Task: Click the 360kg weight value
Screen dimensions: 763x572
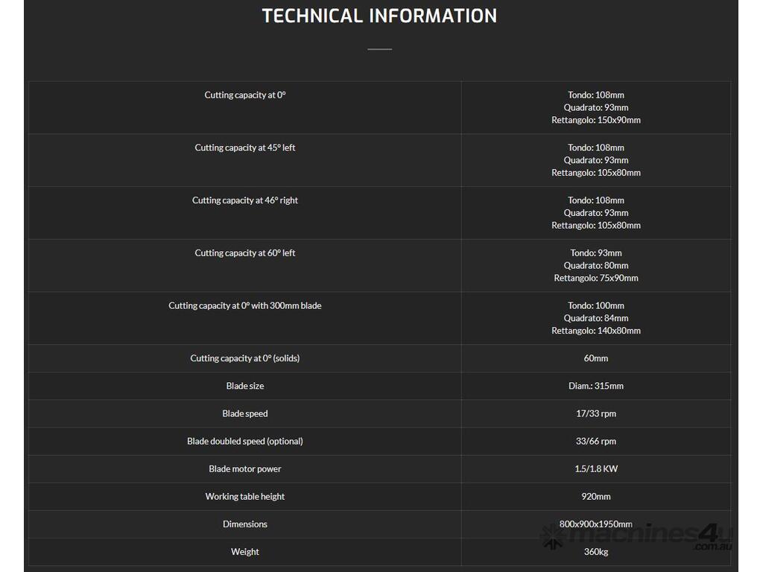Action: pos(596,552)
